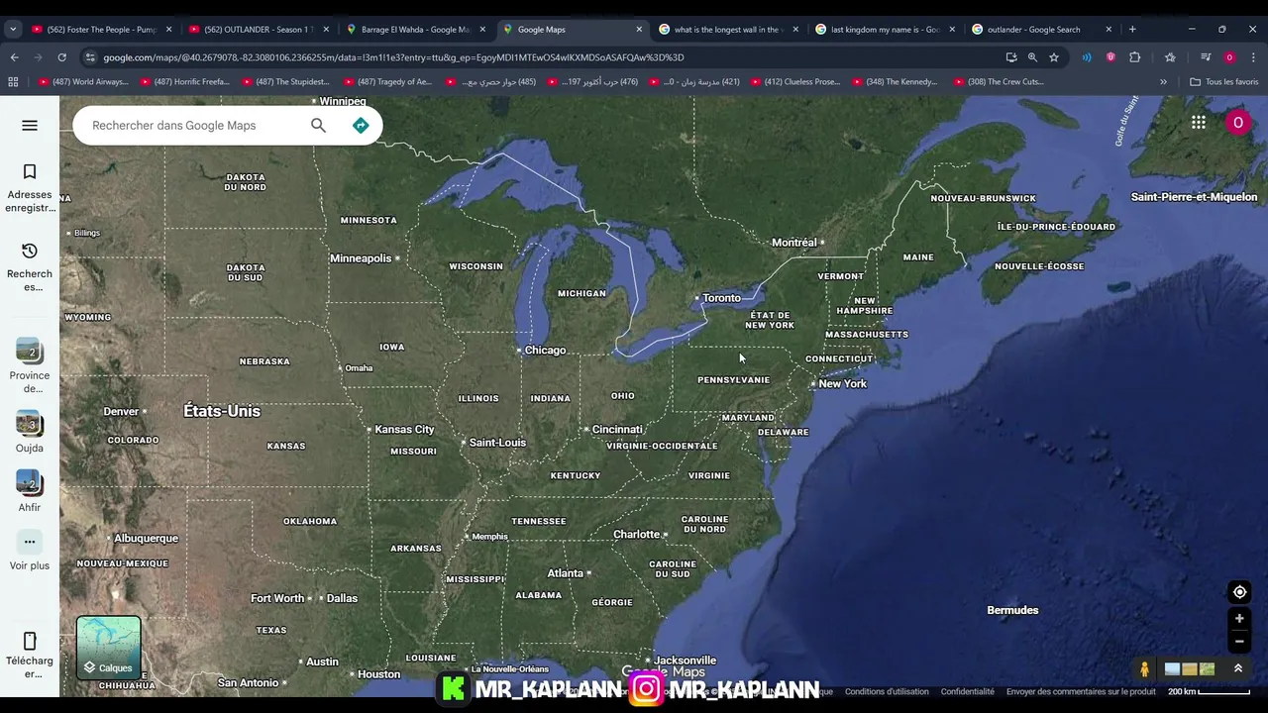1268x713 pixels.
Task: View site information icon in address bar
Action: coord(90,57)
